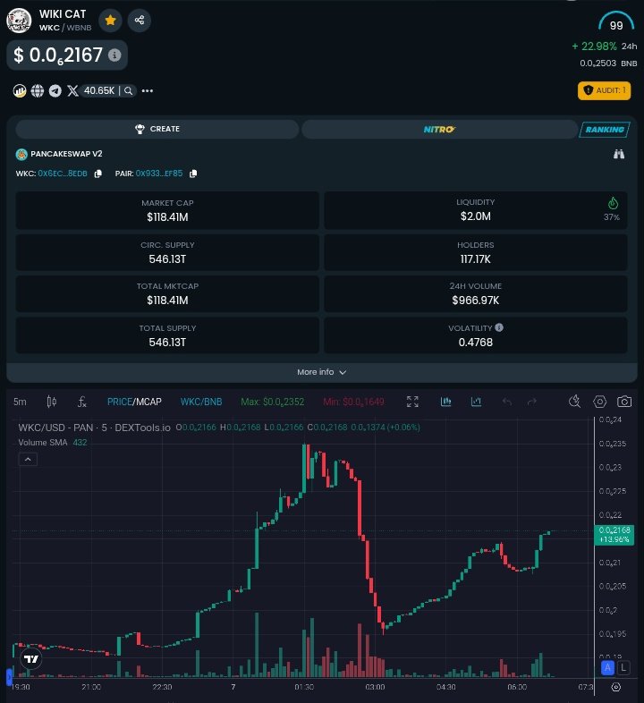Click the NITRO button

point(439,130)
